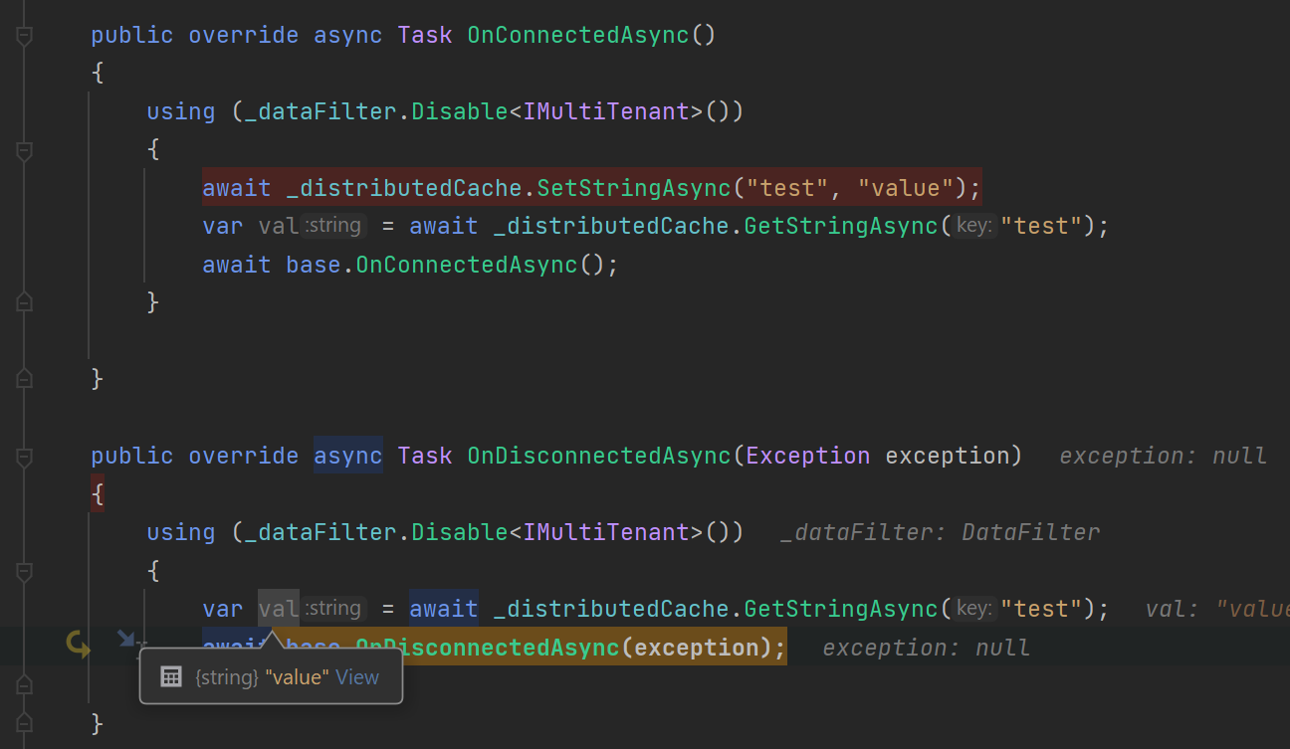This screenshot has width=1290, height=749.
Task: Click the yellow curved arrow gutter icon
Action: tap(78, 645)
